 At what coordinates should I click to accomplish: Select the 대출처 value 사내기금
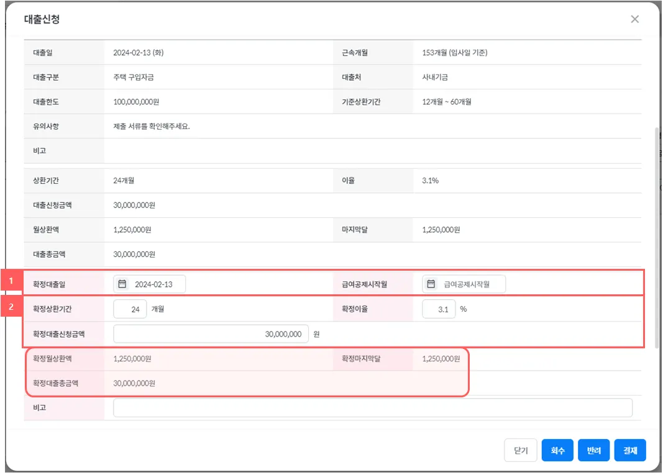435,78
